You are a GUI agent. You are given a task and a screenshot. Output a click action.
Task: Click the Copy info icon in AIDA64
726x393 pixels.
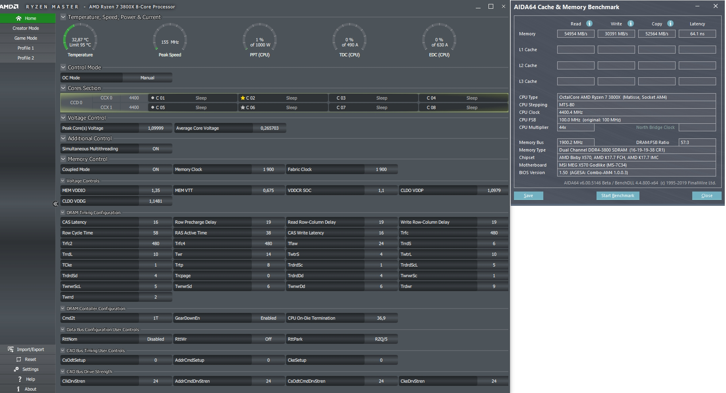click(x=670, y=23)
